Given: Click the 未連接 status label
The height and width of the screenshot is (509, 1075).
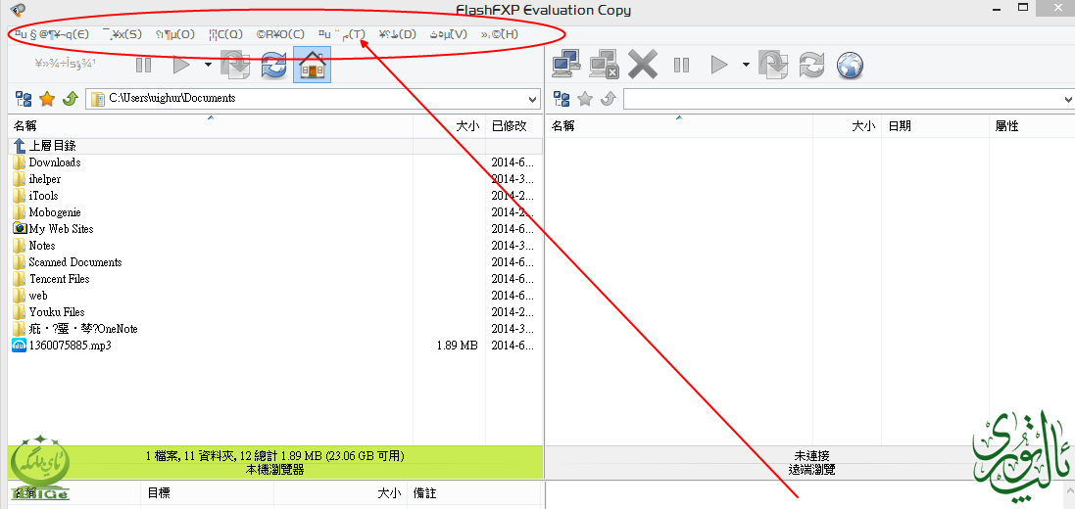Looking at the screenshot, I should point(811,456).
